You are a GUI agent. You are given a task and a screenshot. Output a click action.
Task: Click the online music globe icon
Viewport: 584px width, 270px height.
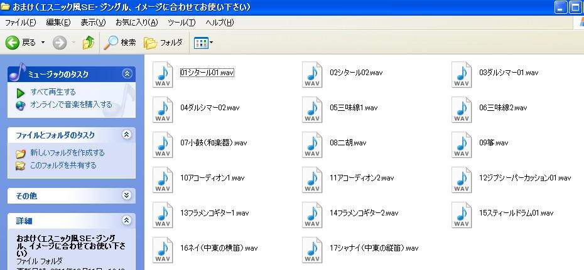[x=21, y=105]
